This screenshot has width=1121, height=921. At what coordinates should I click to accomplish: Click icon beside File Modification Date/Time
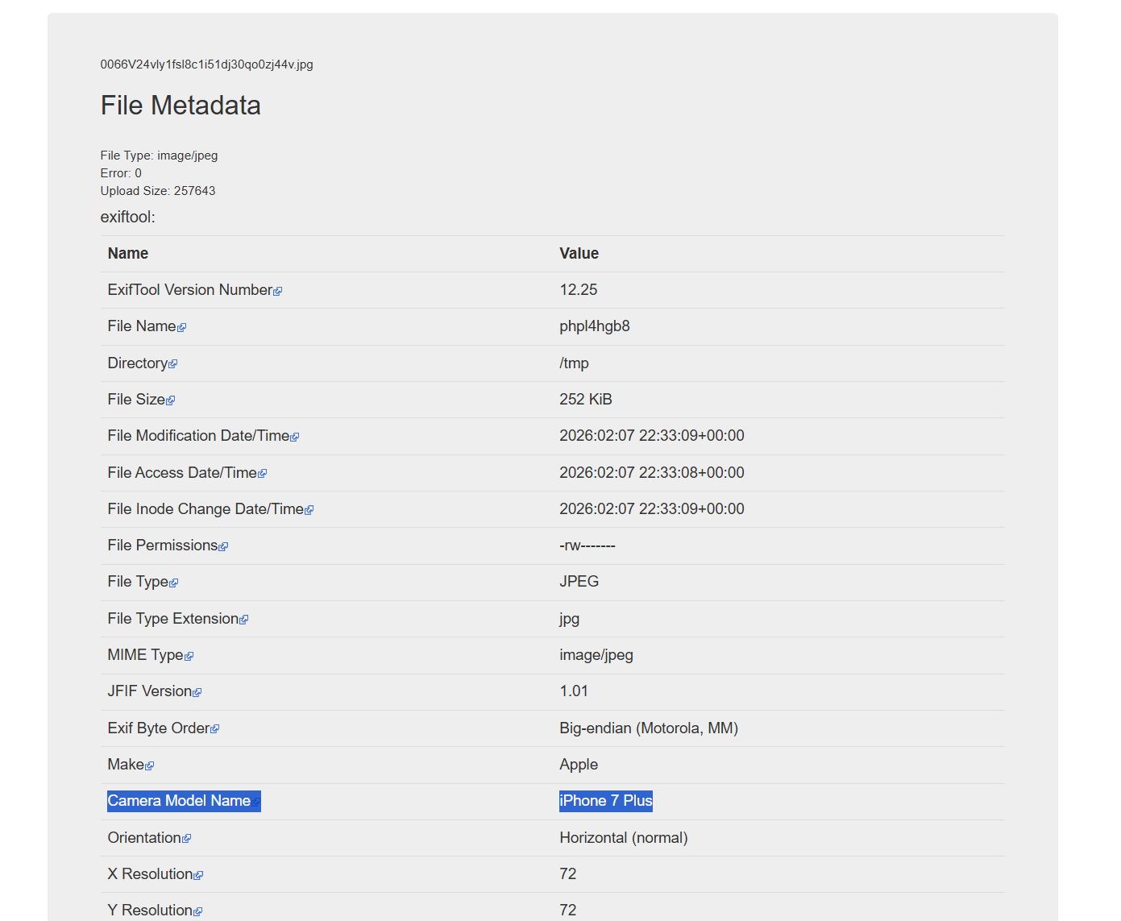tap(295, 438)
